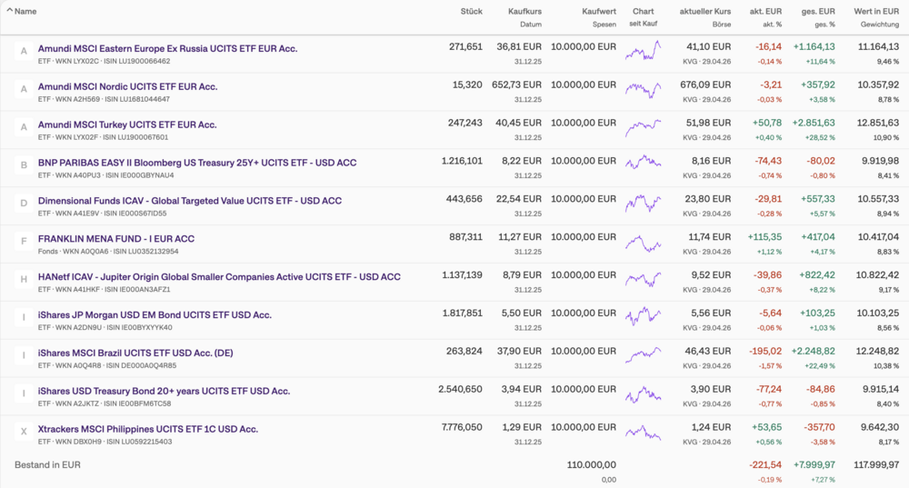Open iShares MSCI Brazil UCITS ETF link
This screenshot has width=909, height=488.
(x=135, y=353)
